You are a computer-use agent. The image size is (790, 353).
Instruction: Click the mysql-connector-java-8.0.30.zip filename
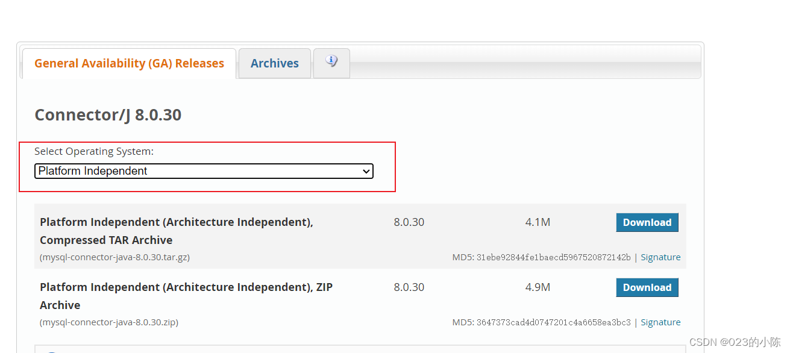coord(108,322)
